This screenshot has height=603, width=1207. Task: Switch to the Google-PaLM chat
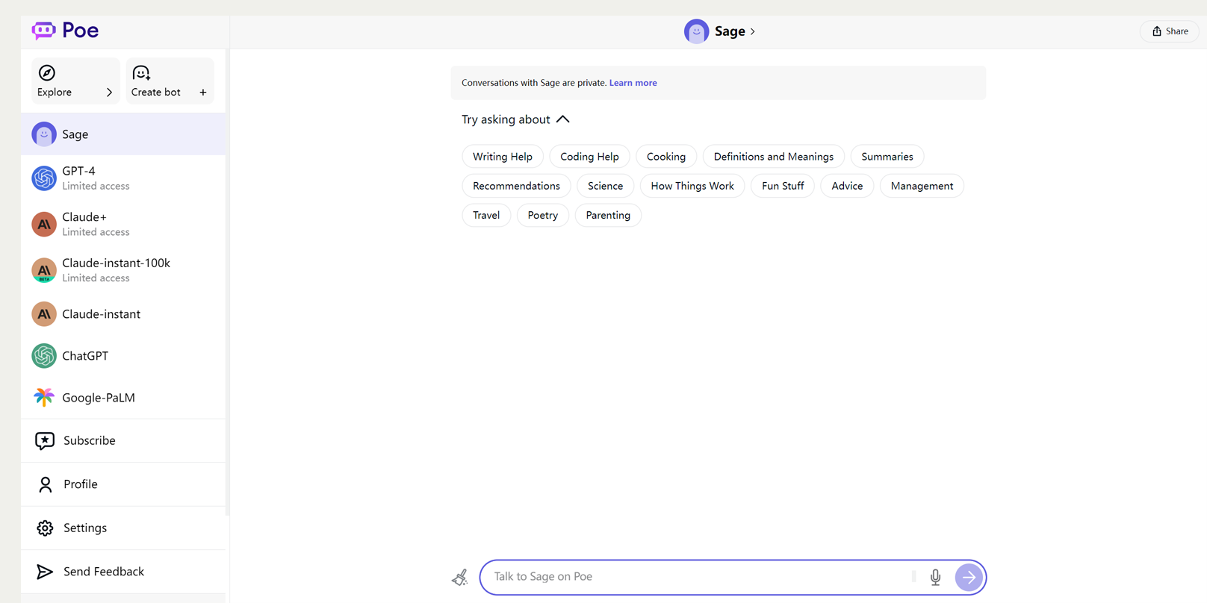point(123,398)
